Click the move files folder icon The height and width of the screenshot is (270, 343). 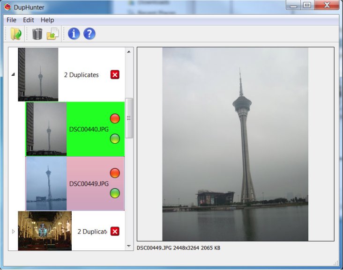click(53, 34)
